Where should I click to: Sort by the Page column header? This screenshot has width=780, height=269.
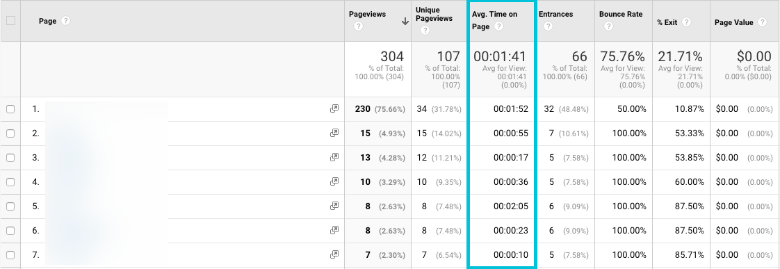coord(47,21)
